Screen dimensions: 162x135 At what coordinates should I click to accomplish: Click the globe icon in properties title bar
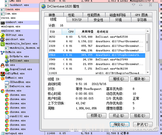(x=44, y=6)
